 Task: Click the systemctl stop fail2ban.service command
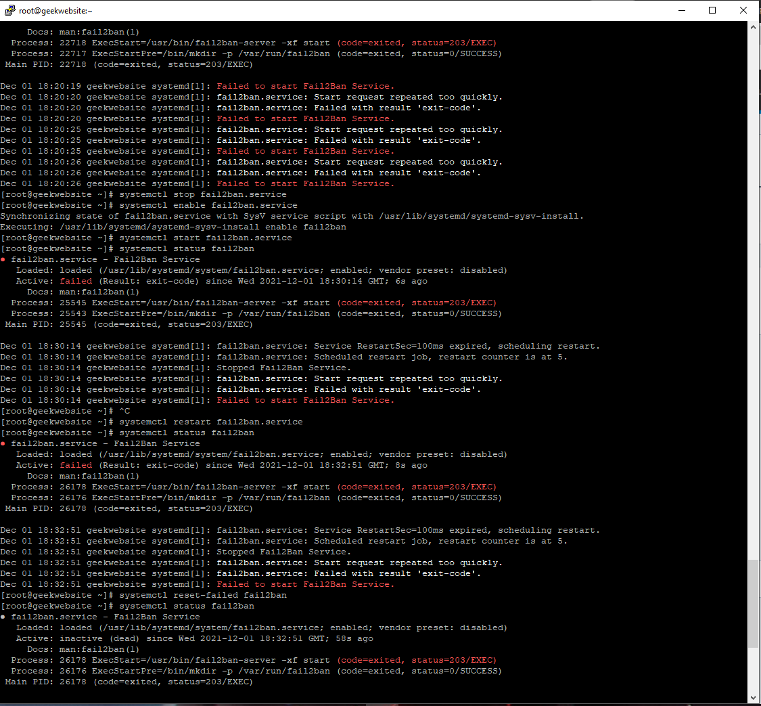click(203, 194)
